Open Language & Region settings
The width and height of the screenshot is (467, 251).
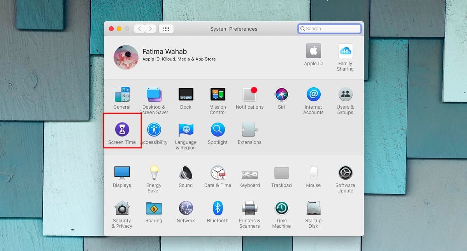186,130
